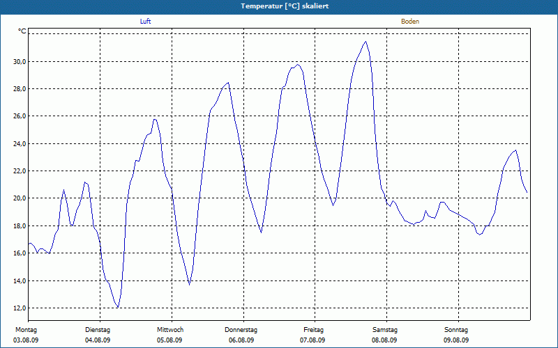Click the date 06.08.09

pos(241,340)
